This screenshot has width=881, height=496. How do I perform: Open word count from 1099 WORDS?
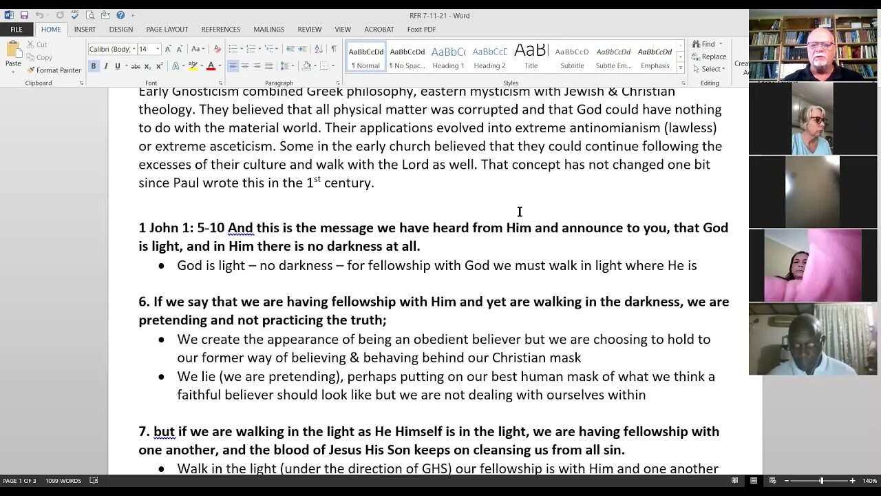tap(63, 481)
